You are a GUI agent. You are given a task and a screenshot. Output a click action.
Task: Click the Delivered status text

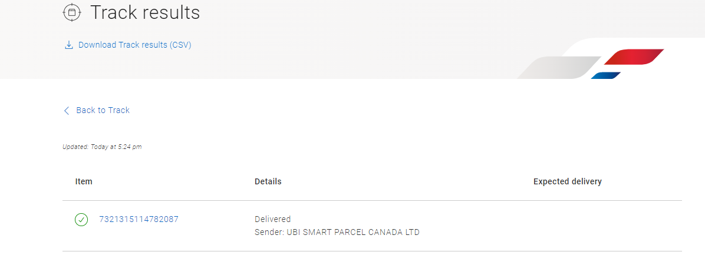click(x=272, y=219)
